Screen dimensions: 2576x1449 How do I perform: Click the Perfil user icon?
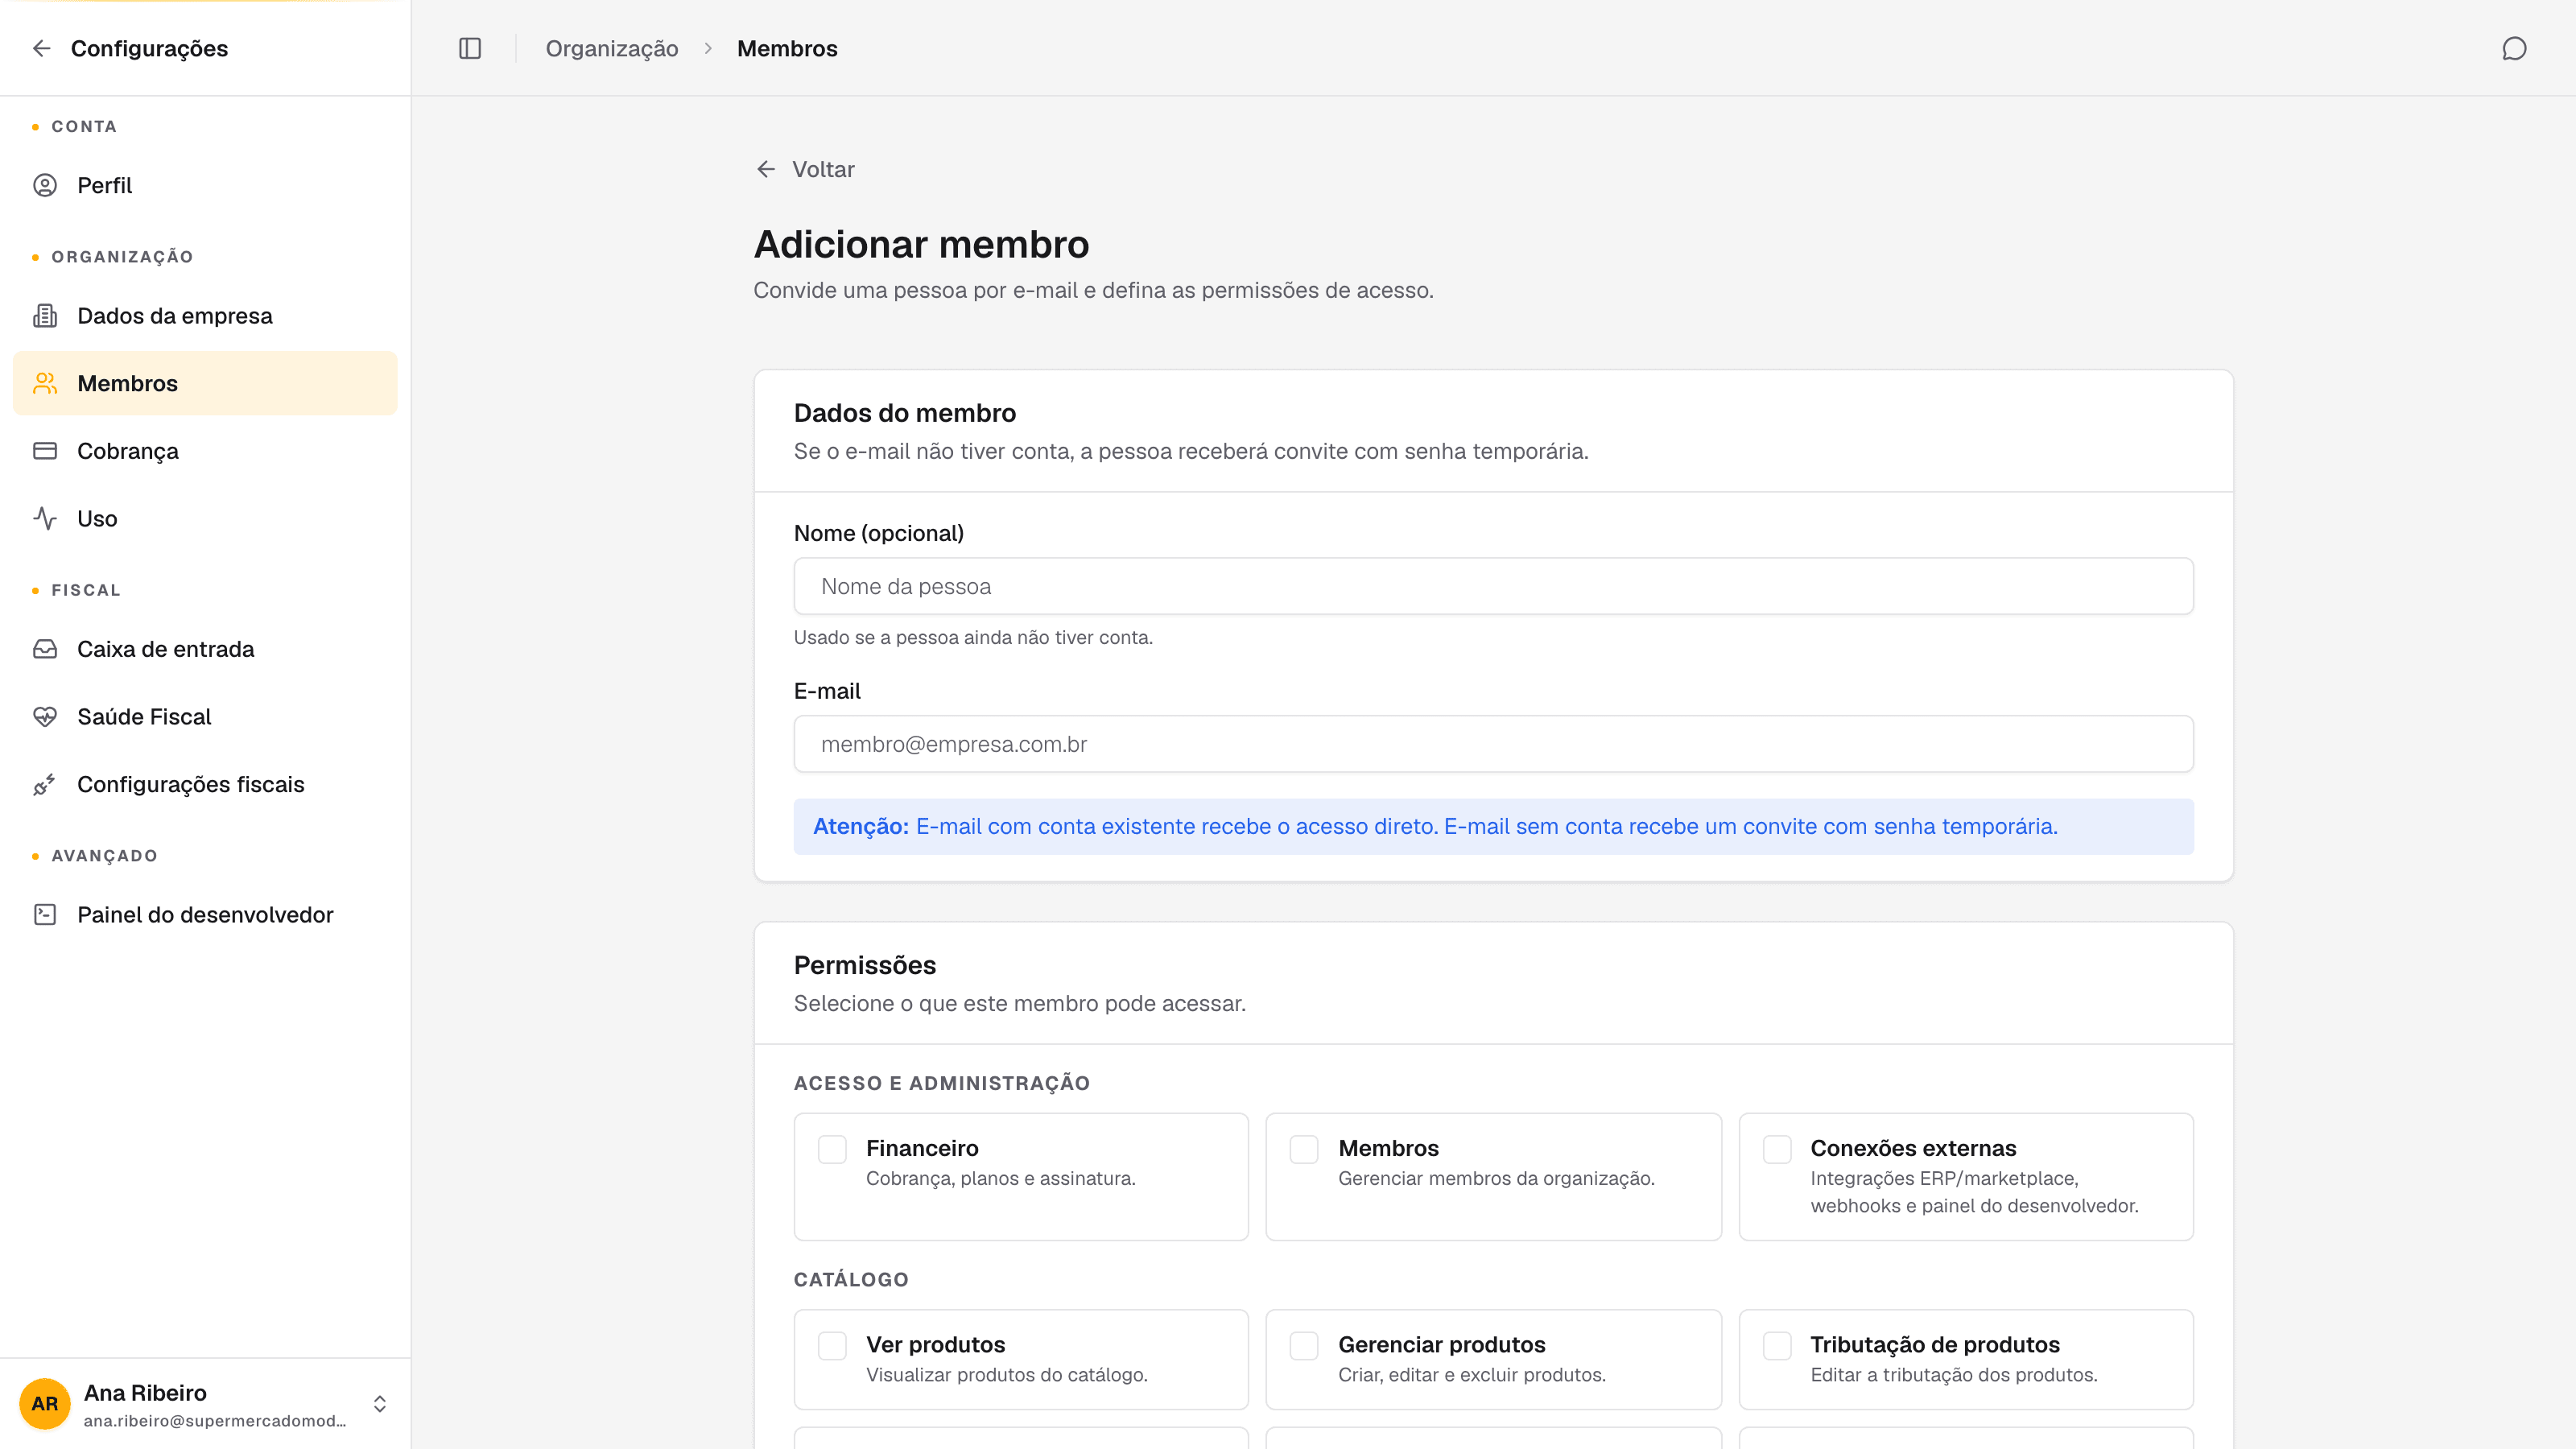point(45,185)
